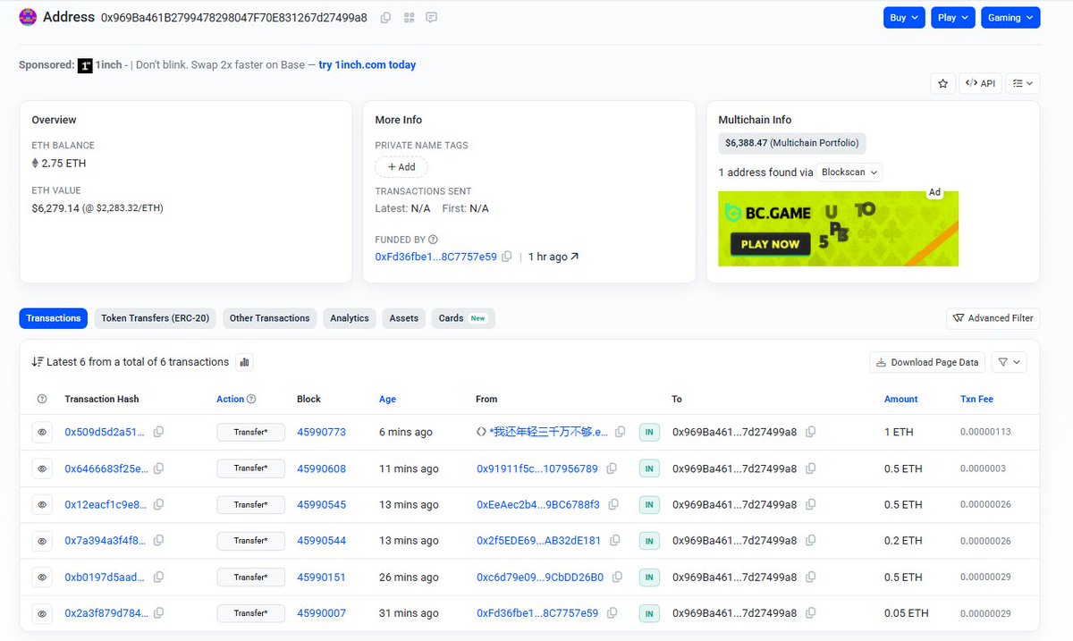The height and width of the screenshot is (641, 1073).
Task: Click the sort icon before 'Latest 6 from'
Action: (38, 362)
